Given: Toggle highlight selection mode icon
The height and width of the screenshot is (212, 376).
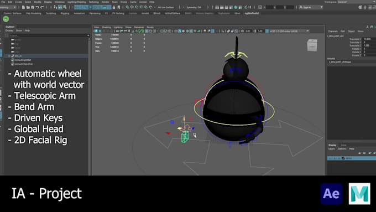Looking at the screenshot, I should point(119,7).
